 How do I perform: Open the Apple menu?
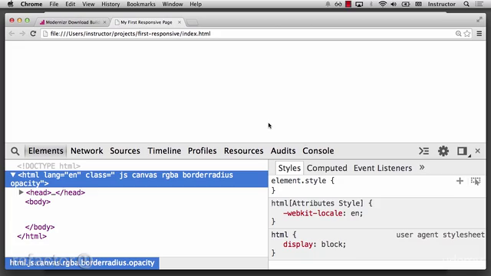coord(10,4)
